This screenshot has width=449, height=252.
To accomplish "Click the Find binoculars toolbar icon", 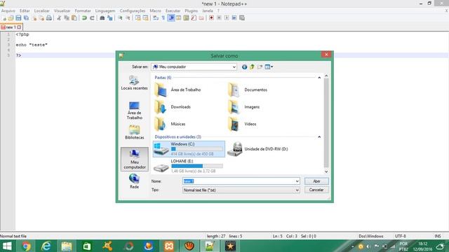I will (102, 18).
